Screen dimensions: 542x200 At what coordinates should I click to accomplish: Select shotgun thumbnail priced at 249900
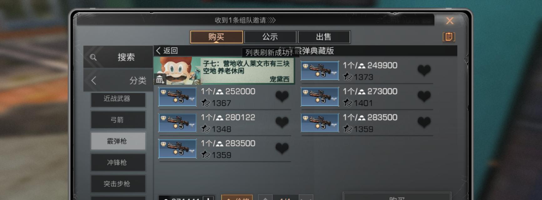pyautogui.click(x=320, y=71)
